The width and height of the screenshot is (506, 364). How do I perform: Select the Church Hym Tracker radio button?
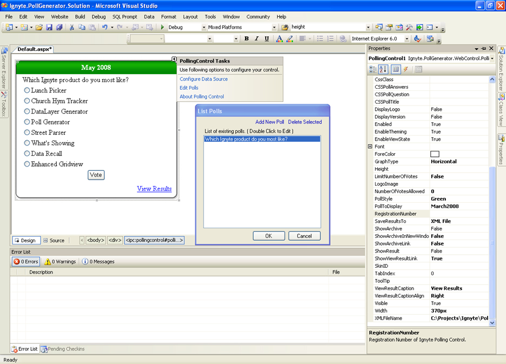[27, 101]
